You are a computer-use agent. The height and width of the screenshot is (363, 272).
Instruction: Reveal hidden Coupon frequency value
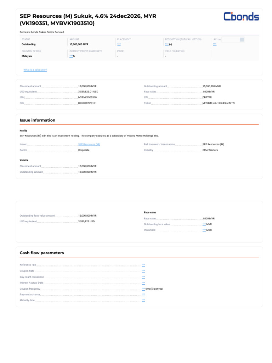143,289
